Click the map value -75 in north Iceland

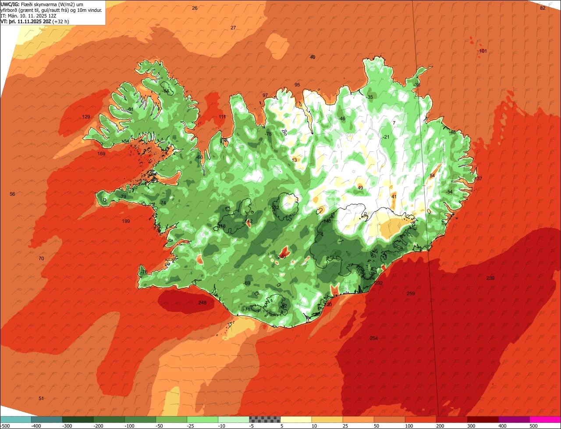[268, 134]
